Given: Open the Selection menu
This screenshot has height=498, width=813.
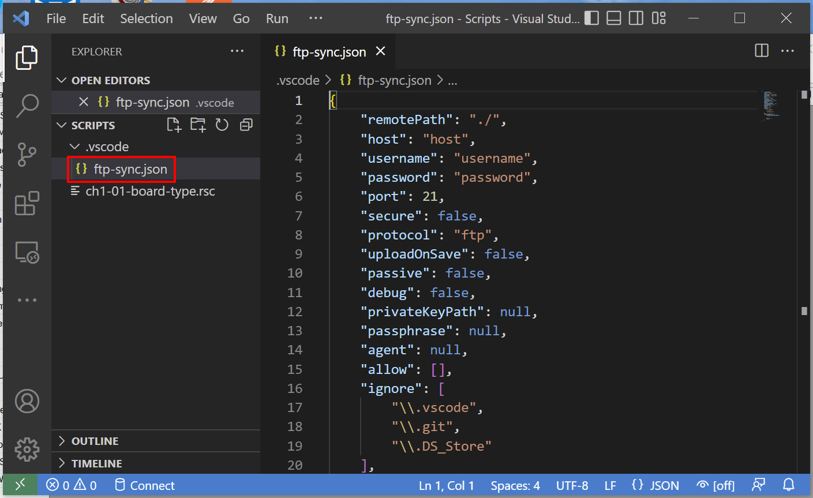Looking at the screenshot, I should 146,18.
